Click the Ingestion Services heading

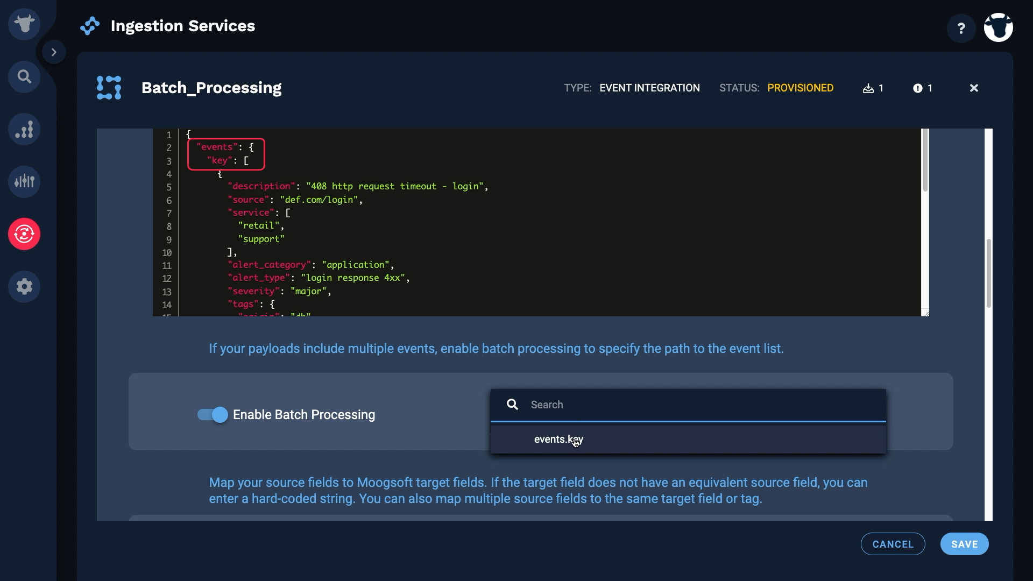[183, 26]
